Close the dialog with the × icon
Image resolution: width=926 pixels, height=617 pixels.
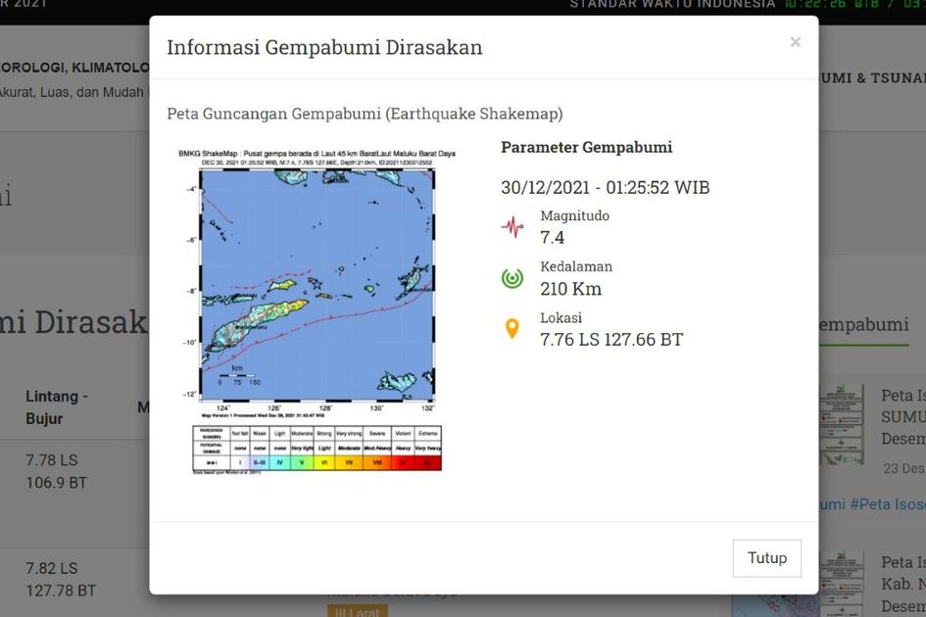[x=795, y=42]
